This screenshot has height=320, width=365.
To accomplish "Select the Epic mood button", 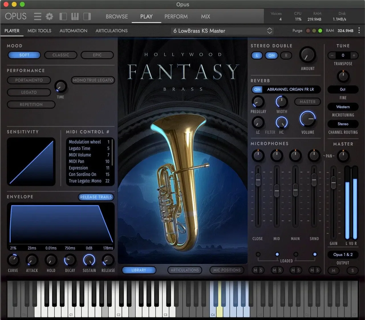I will 97,55.
